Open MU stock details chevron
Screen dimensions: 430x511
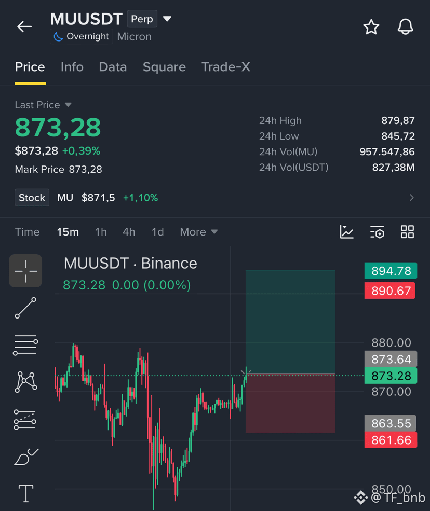tap(412, 198)
